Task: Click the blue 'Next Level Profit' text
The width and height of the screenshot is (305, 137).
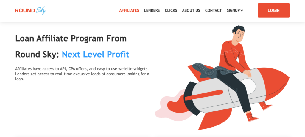Action: point(96,55)
